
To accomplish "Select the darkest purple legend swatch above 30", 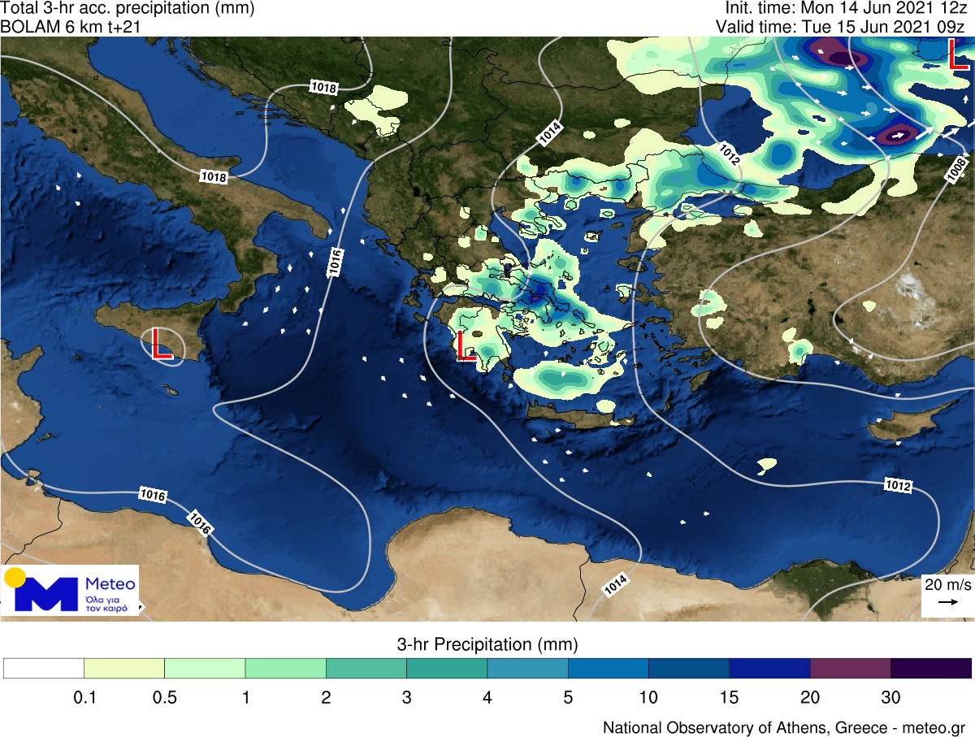I will (930, 668).
